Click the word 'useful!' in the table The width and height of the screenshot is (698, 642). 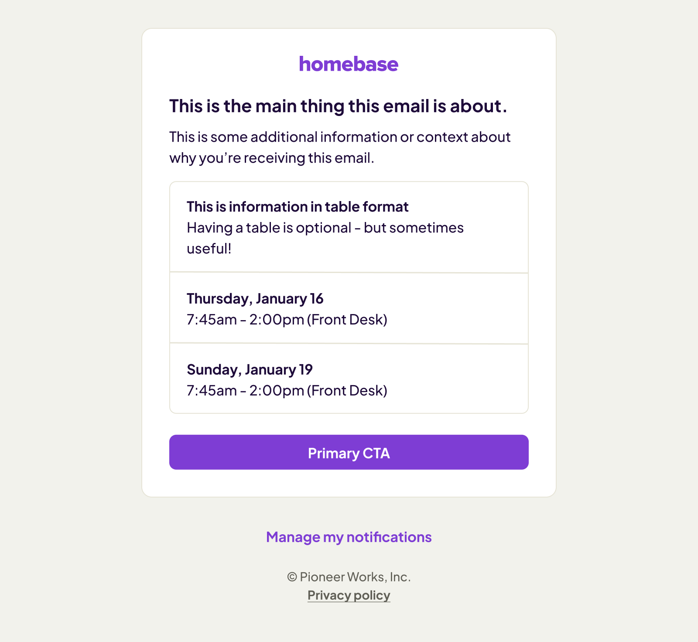click(209, 249)
